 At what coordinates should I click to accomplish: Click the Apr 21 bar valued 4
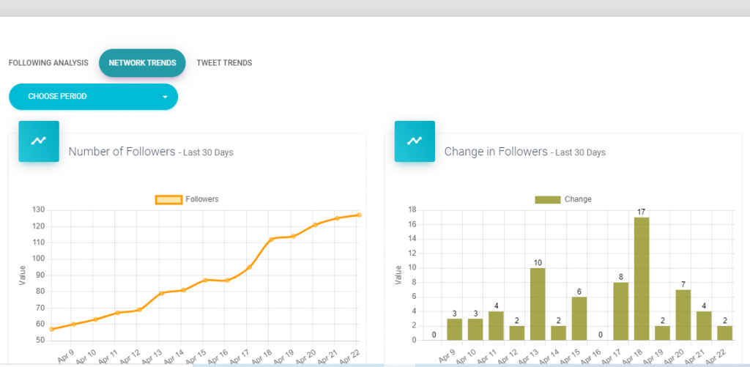pos(704,326)
